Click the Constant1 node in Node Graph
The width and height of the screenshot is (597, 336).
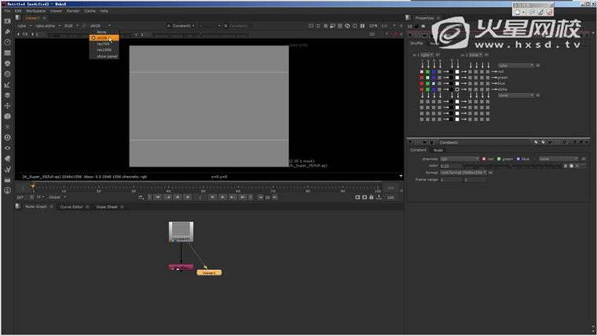click(x=181, y=232)
